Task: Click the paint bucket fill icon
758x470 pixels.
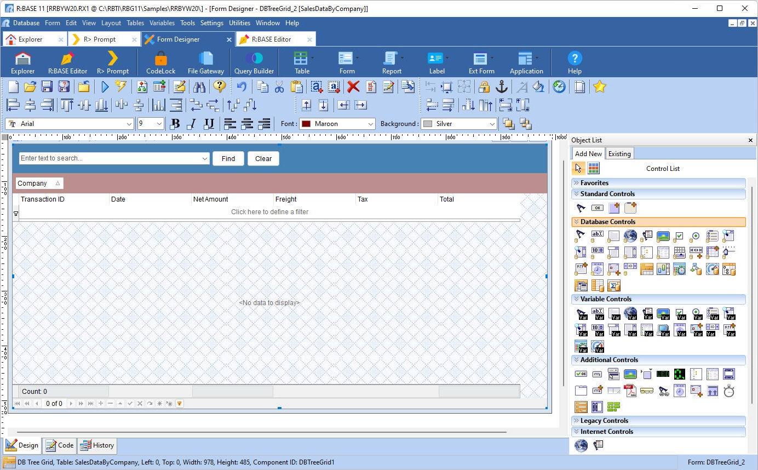Action: (539, 87)
